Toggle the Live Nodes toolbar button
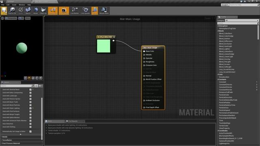 (75, 11)
